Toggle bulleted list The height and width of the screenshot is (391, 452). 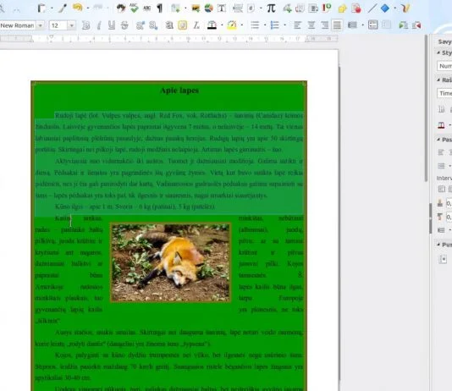[x=255, y=25]
